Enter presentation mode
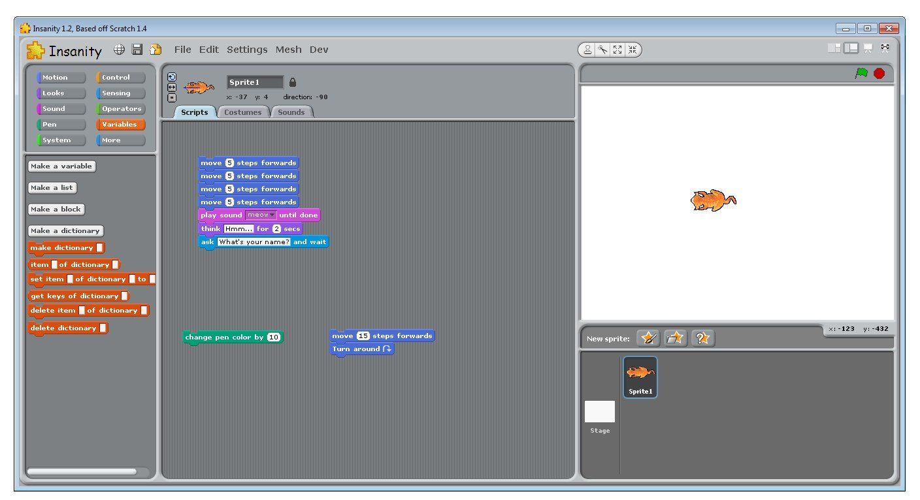The width and height of the screenshot is (920, 500). pyautogui.click(x=868, y=48)
